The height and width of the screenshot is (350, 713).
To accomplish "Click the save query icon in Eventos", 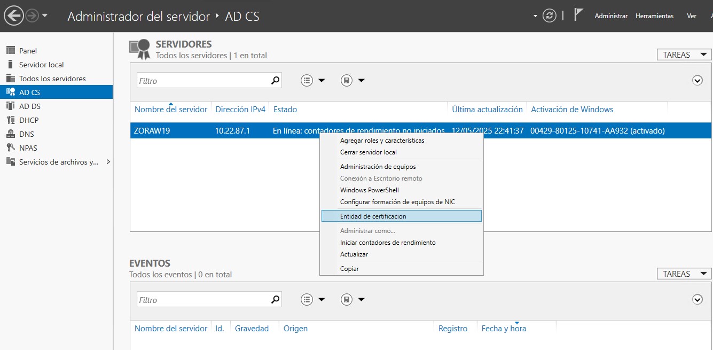I will pyautogui.click(x=347, y=300).
